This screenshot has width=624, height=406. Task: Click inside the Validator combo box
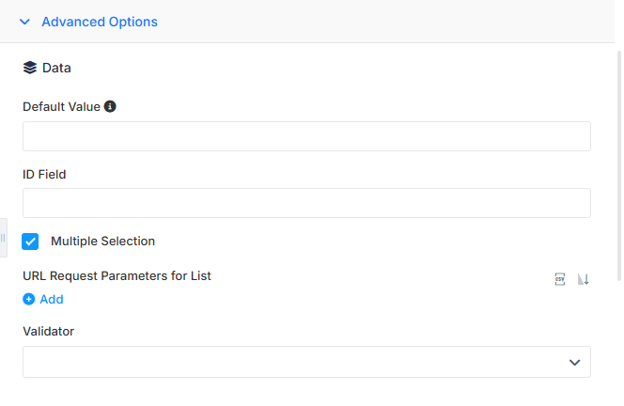pos(306,362)
